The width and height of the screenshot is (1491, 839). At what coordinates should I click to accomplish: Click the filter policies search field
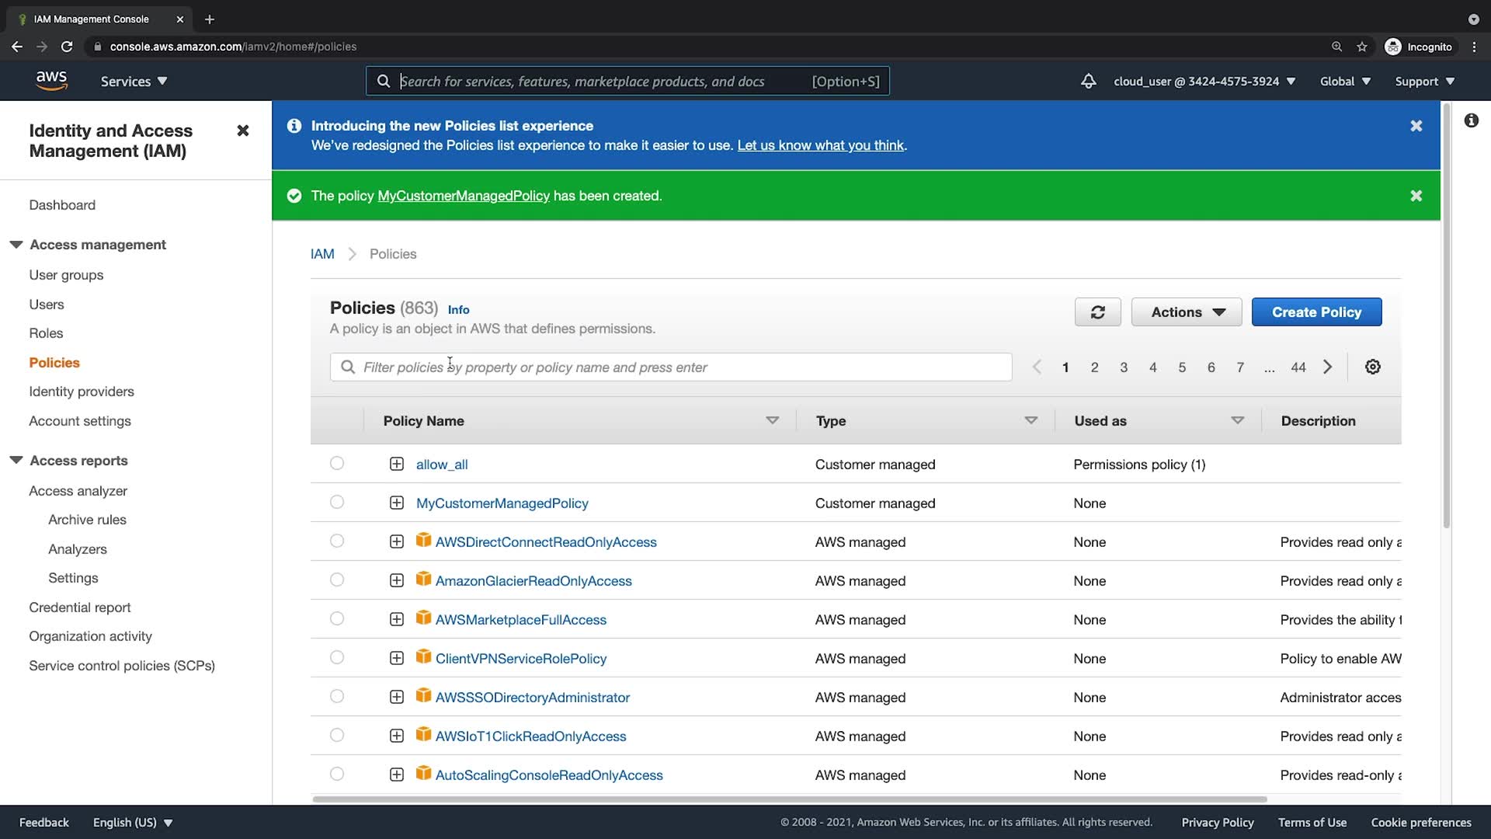pyautogui.click(x=671, y=367)
